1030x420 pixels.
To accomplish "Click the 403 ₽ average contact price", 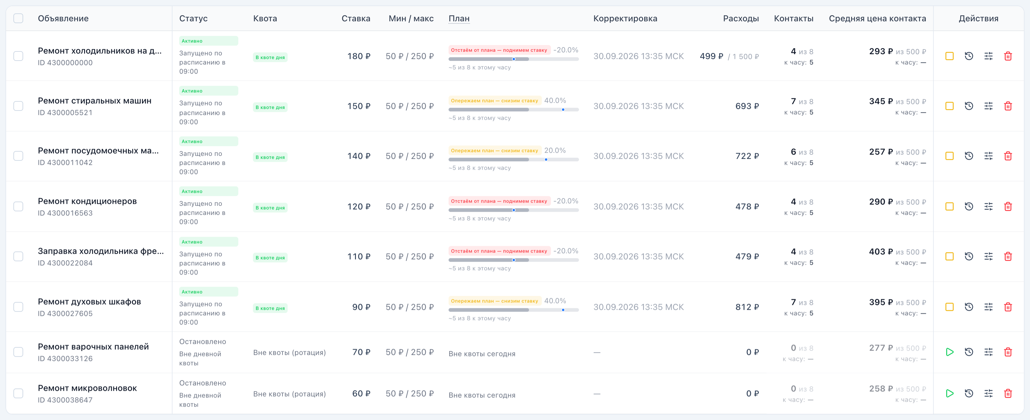I will pyautogui.click(x=880, y=252).
